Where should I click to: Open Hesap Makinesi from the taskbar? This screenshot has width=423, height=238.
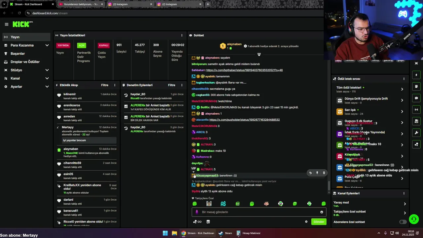(x=248, y=233)
